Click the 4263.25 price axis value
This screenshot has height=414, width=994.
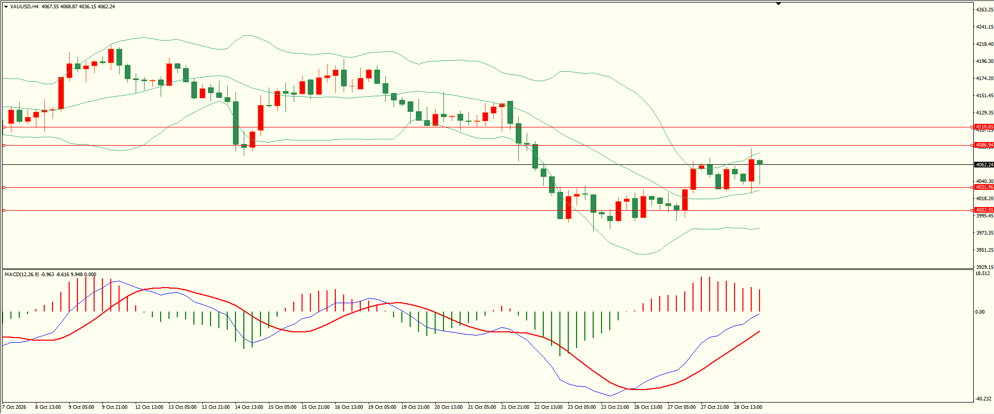click(x=985, y=10)
